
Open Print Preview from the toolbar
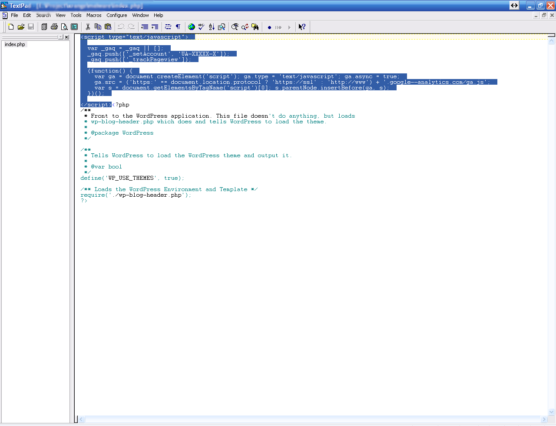click(64, 27)
